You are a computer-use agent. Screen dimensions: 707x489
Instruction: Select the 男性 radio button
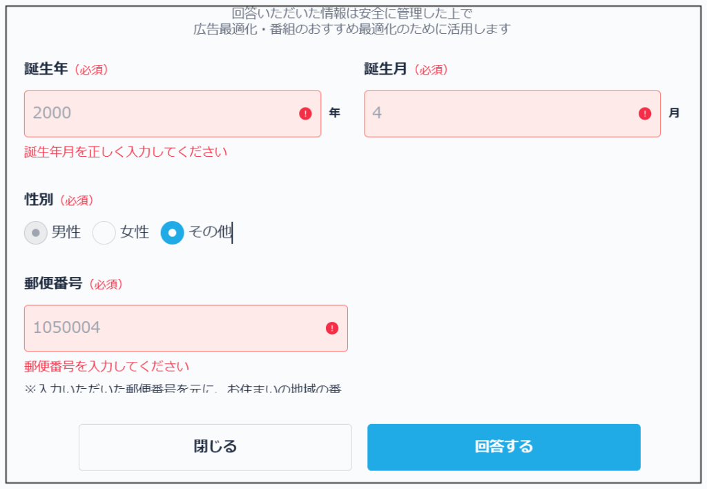tap(36, 233)
